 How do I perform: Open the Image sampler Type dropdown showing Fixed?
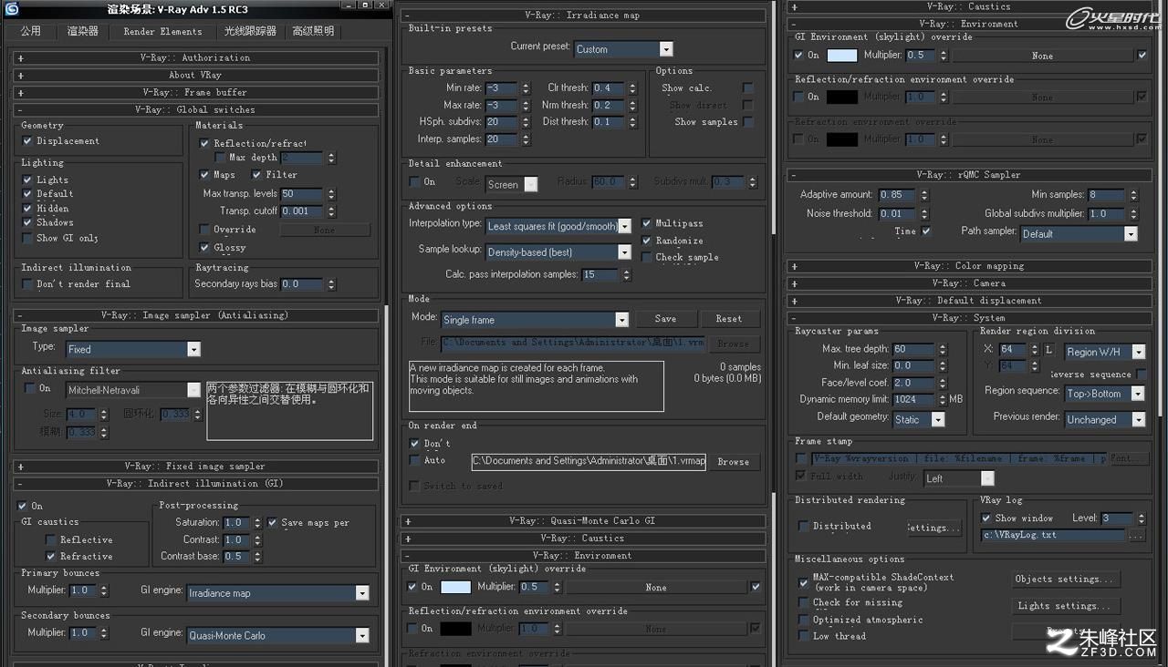click(133, 349)
